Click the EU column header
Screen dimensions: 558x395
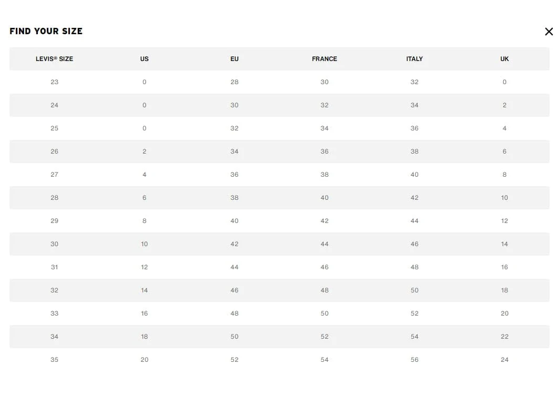(x=234, y=59)
